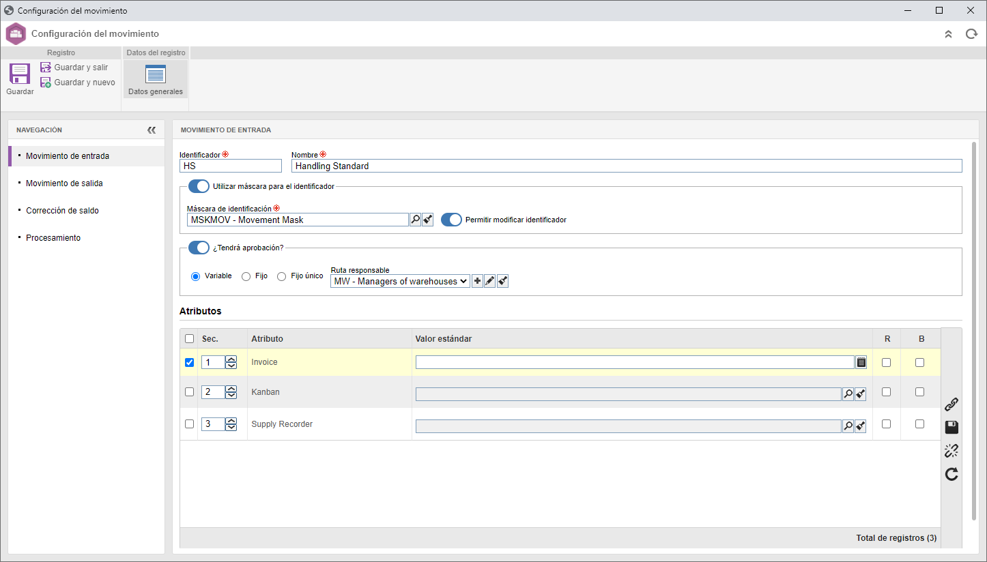This screenshot has height=562, width=987.
Task: Check the Supply Recorder row checkbox
Action: tap(189, 424)
